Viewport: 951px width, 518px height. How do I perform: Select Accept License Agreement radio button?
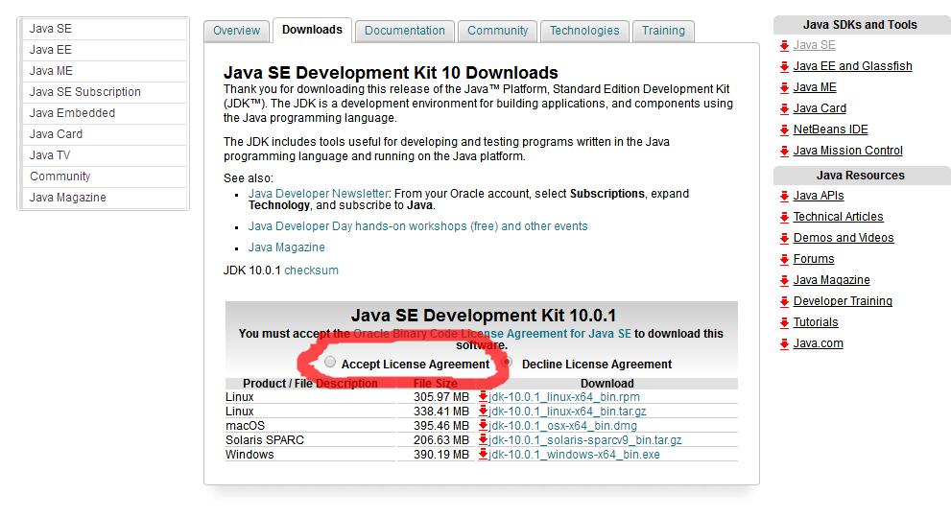[329, 362]
